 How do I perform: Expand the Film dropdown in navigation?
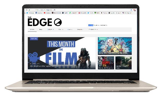pos(61,29)
